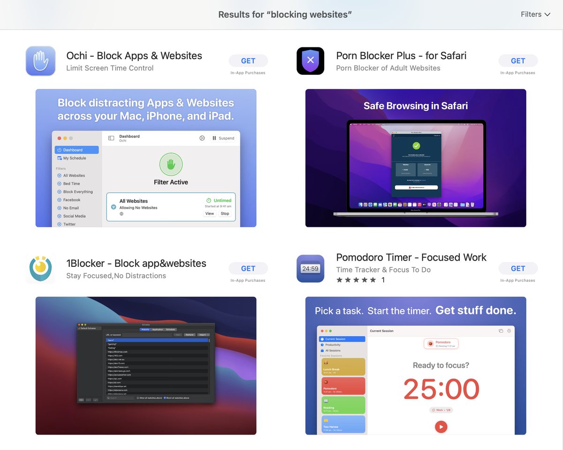Screen dimensions: 563x450
Task: Click In-App Purchases label under 1Blocker GET
Action: [x=248, y=280]
